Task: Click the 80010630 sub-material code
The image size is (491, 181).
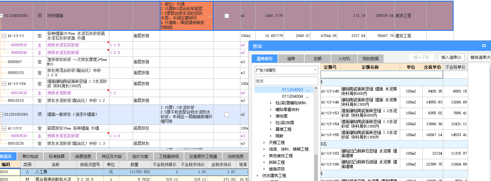Action: [x=19, y=93]
